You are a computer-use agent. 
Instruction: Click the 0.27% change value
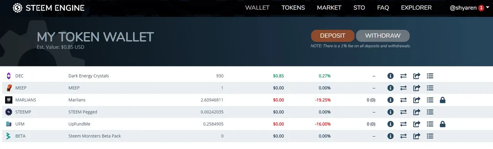point(325,76)
